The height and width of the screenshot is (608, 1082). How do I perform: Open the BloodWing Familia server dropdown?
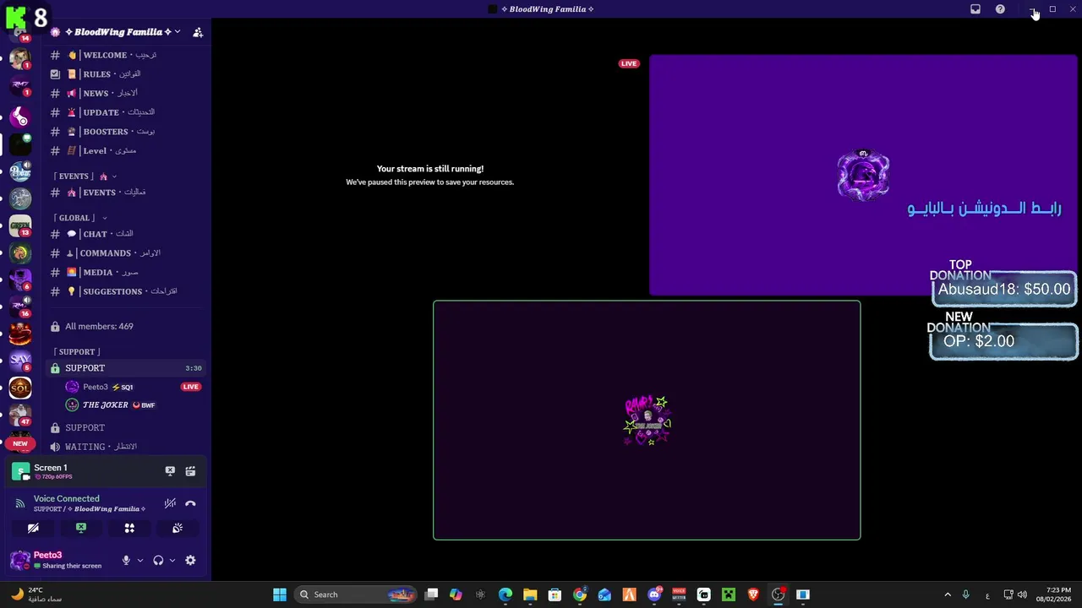click(x=121, y=32)
